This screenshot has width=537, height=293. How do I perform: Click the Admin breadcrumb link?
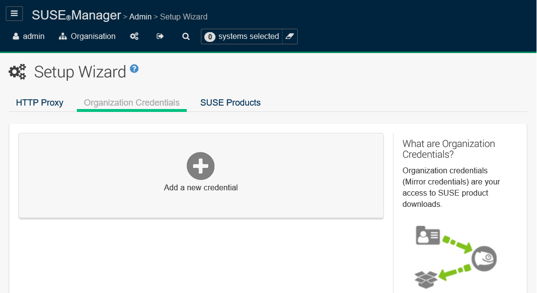coord(140,17)
